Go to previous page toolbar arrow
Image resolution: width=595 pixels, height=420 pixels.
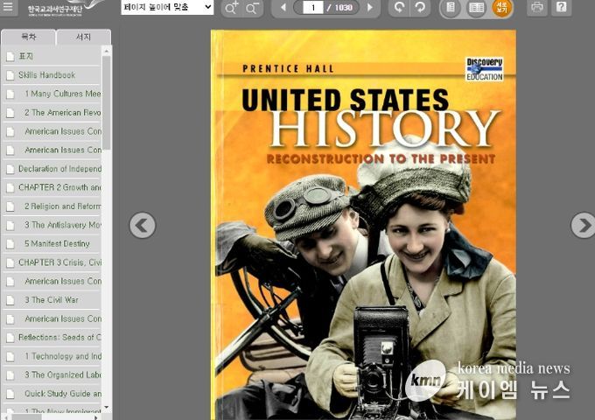click(x=283, y=8)
